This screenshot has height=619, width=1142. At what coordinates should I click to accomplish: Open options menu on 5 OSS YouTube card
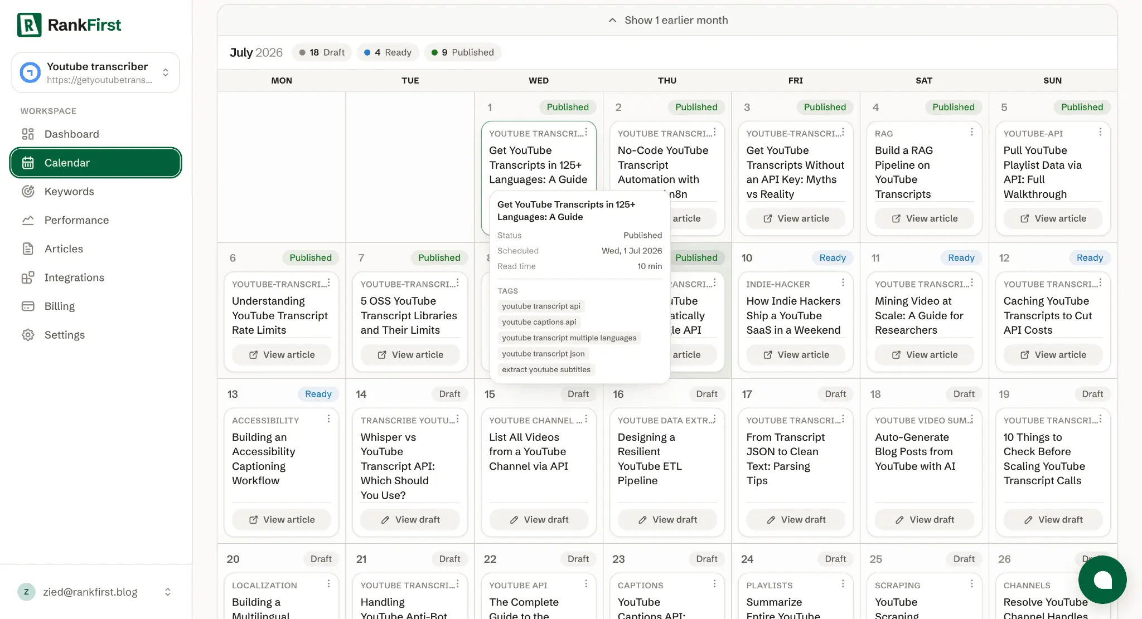(x=457, y=282)
